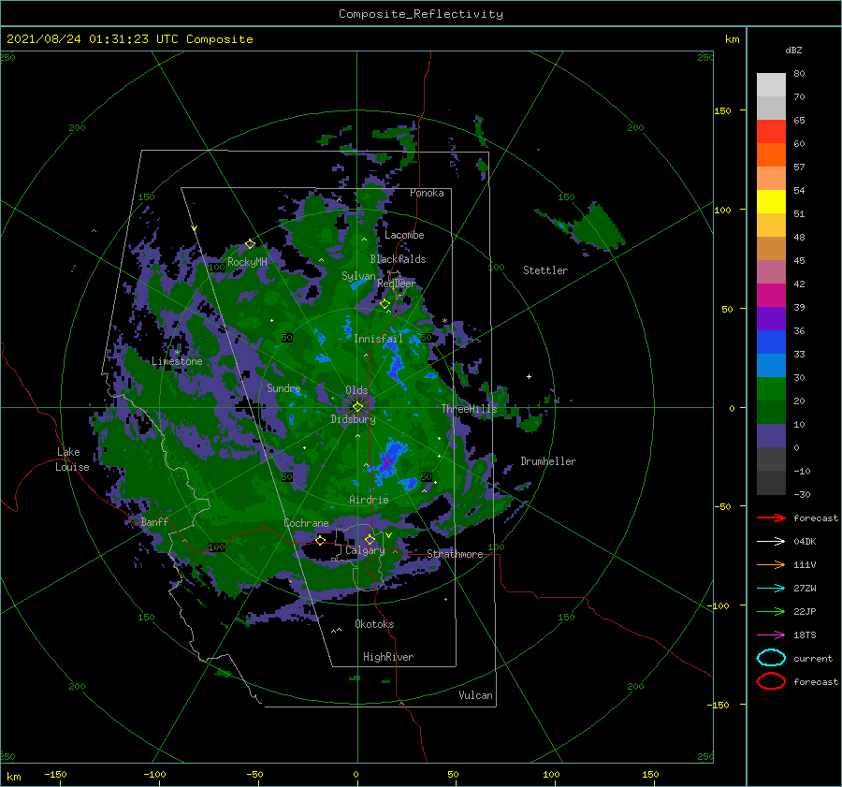Select the magenta 42-39 dBZ swatch
This screenshot has width=842, height=787.
pyautogui.click(x=771, y=296)
